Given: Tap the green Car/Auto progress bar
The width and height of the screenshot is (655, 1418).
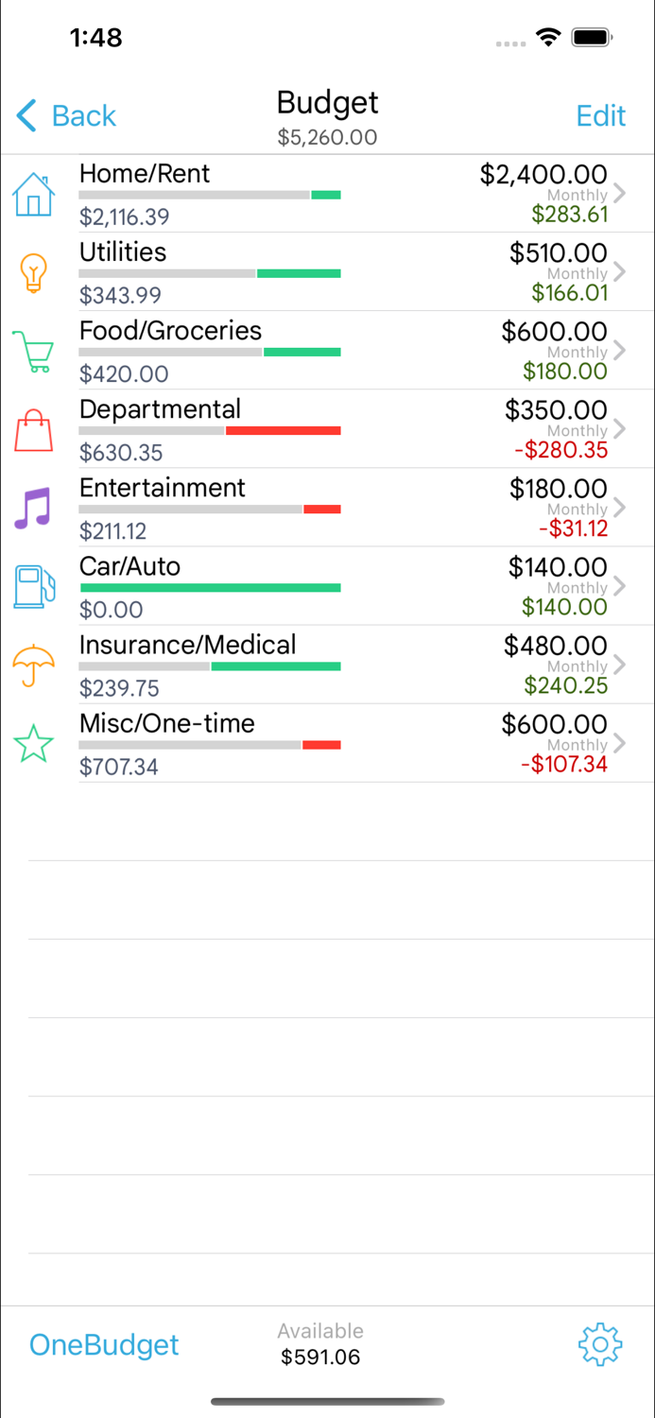Looking at the screenshot, I should coord(210,587).
